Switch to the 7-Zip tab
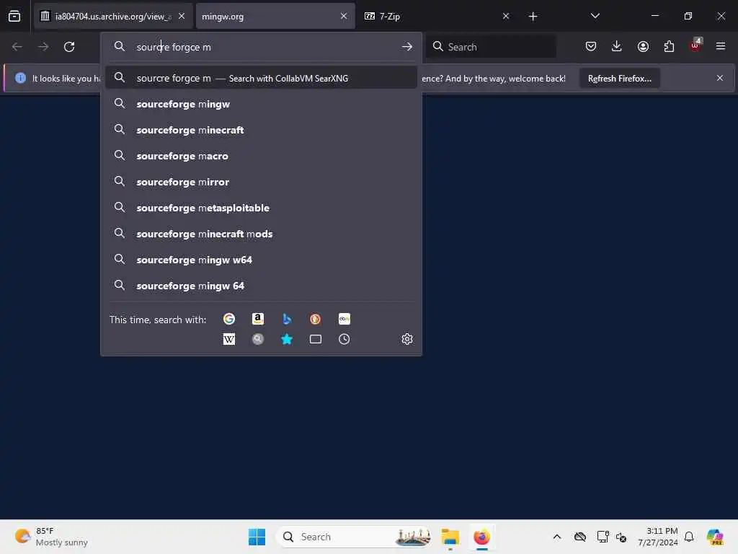The image size is (738, 554). pos(437,16)
